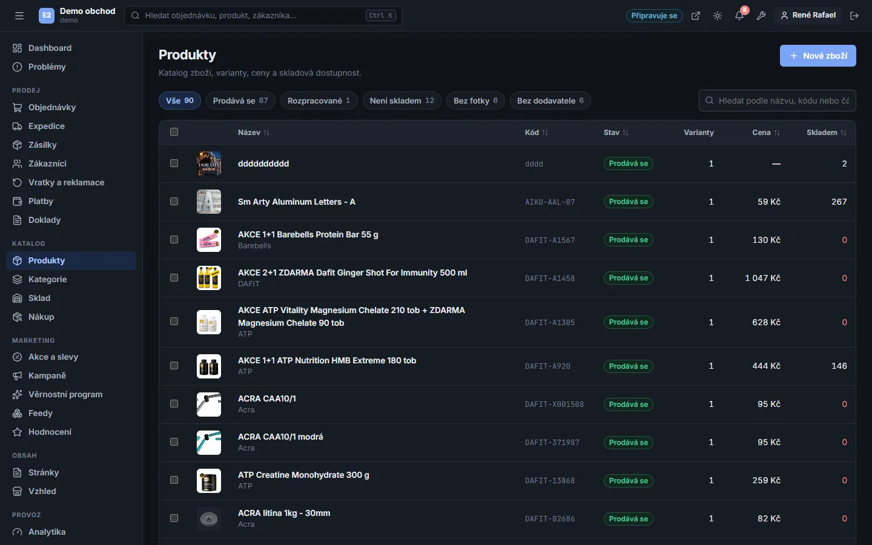Viewport: 872px width, 545px height.
Task: Open AKCE 1+1 Barebells Protein Bar thumbnail
Action: pyautogui.click(x=209, y=240)
